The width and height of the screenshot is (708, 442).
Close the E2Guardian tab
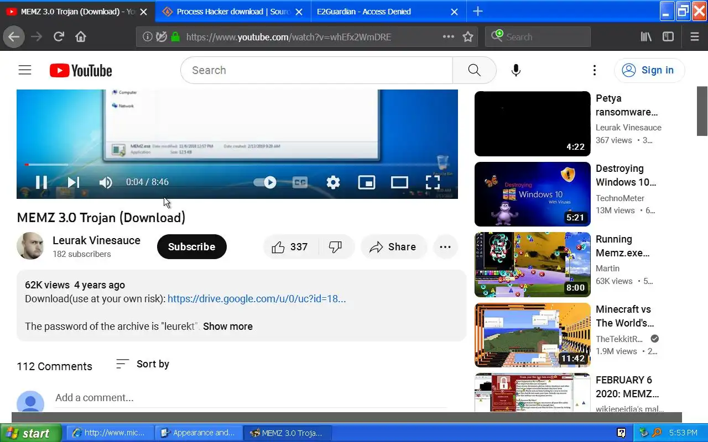(454, 12)
